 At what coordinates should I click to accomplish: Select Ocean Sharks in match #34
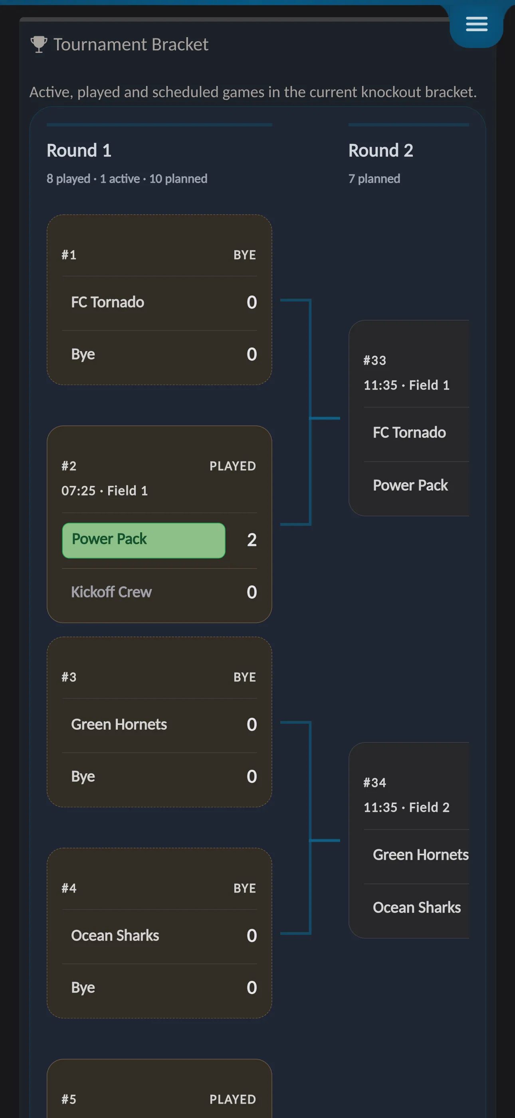tap(417, 908)
